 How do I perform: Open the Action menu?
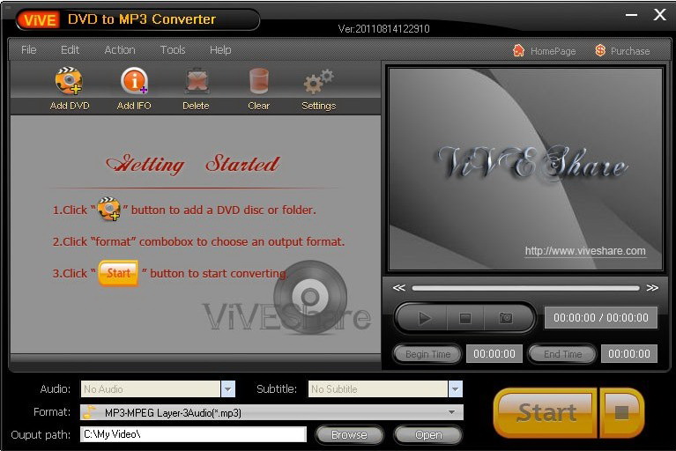pos(120,50)
